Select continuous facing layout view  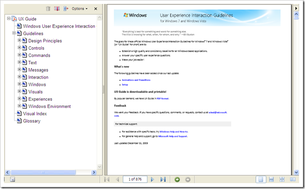click(x=282, y=180)
